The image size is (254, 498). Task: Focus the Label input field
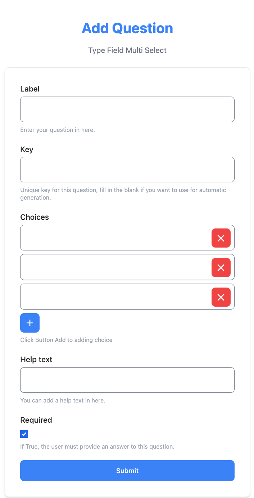pos(127,109)
